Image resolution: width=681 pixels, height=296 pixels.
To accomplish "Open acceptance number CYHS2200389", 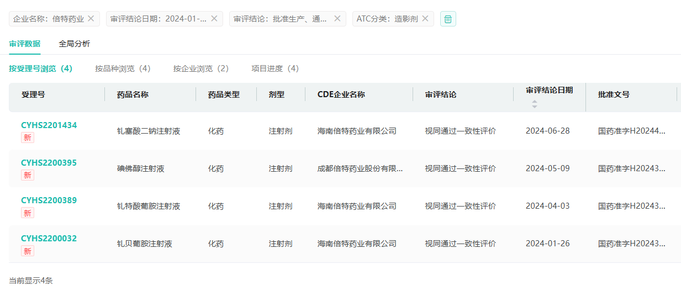I will coord(49,200).
